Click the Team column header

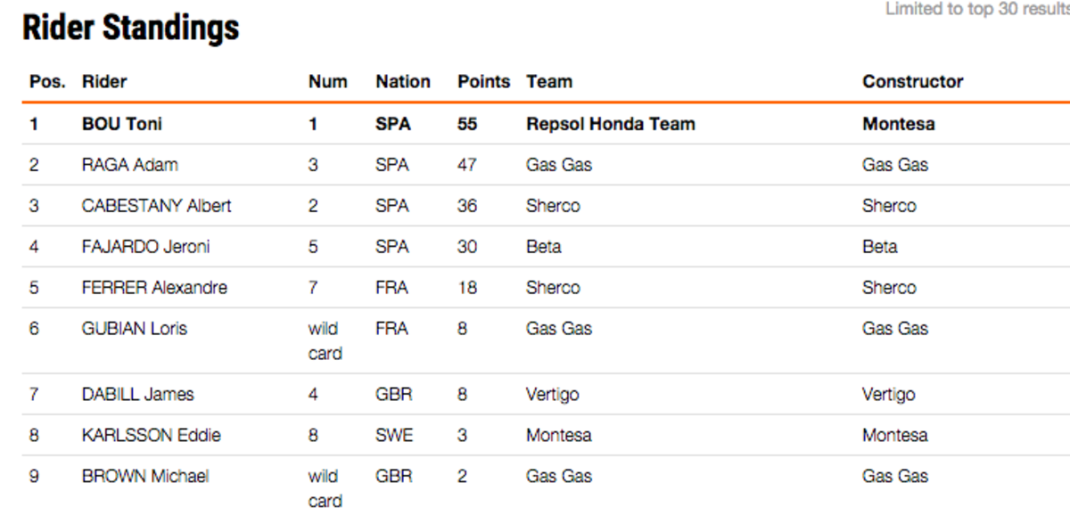click(549, 81)
